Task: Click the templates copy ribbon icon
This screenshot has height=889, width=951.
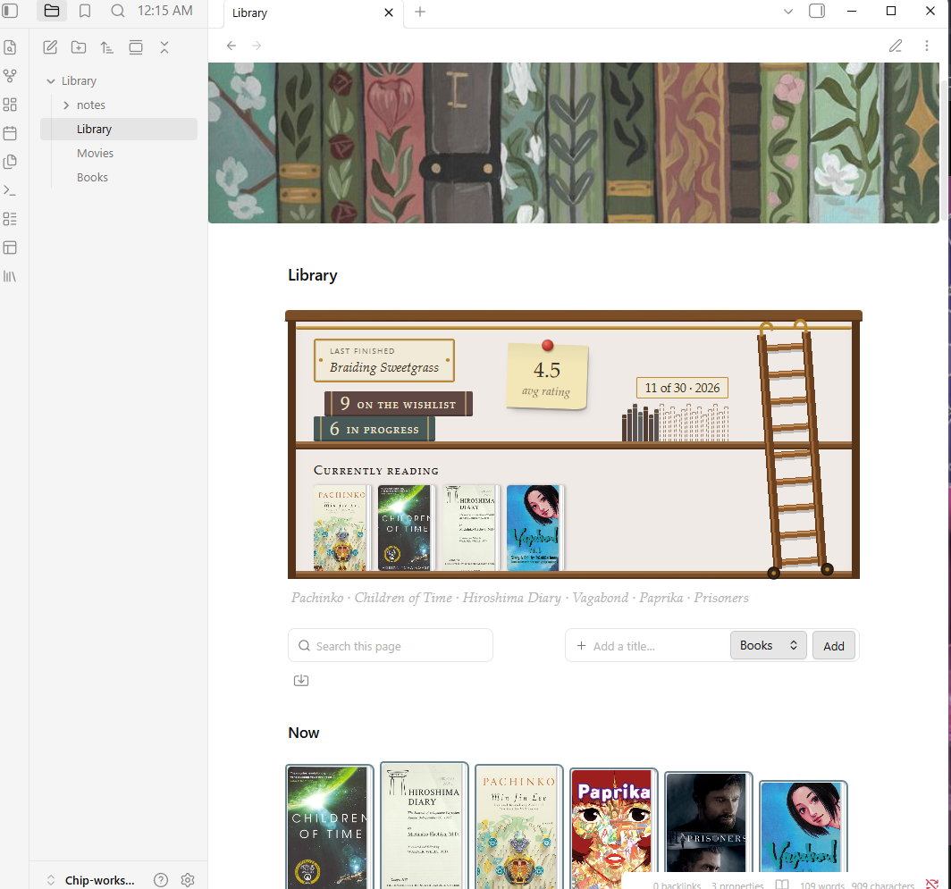Action: 10,162
